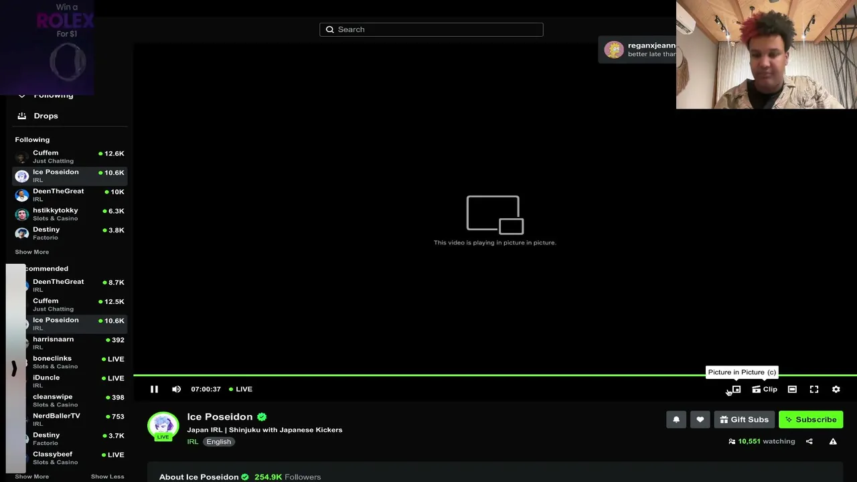
Task: Click the stream progress bar
Action: 495,376
